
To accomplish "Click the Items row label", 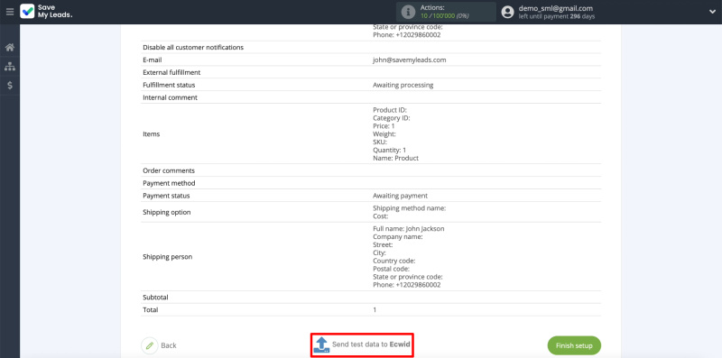I will [152, 133].
